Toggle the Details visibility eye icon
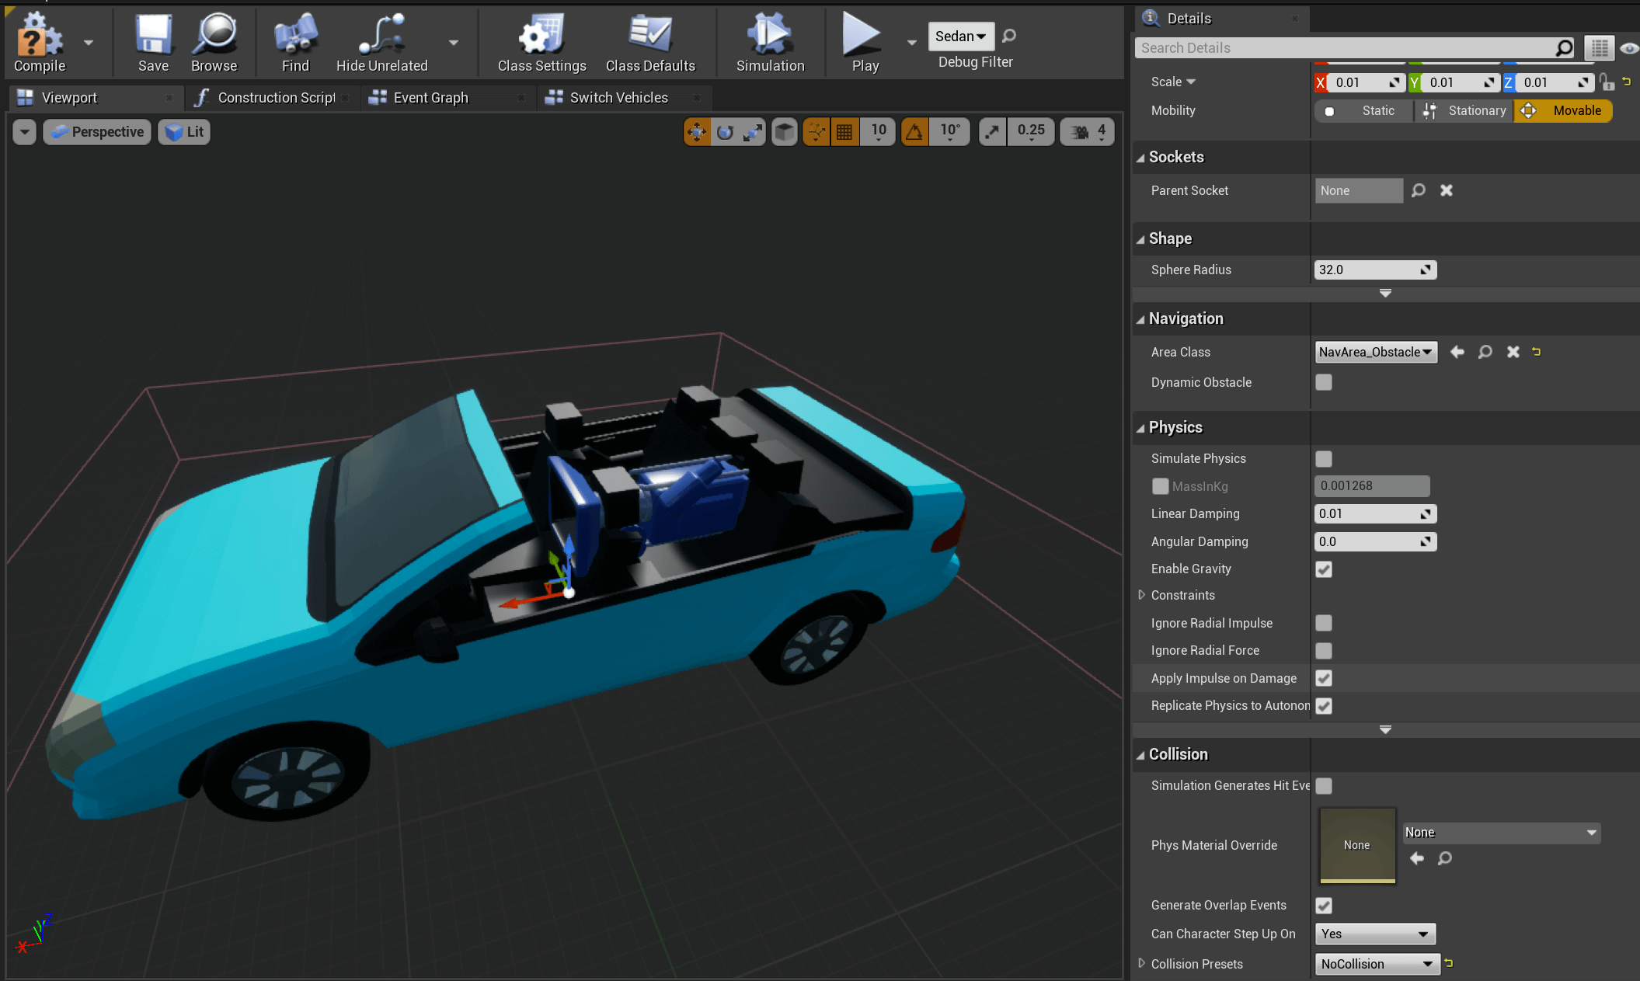 click(x=1628, y=48)
